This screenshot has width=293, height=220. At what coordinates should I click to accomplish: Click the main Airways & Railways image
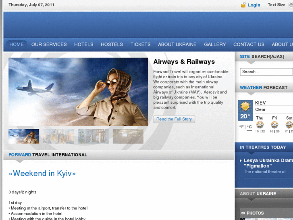[78, 92]
